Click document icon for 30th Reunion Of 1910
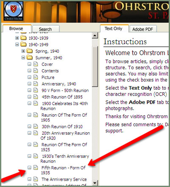170x187 pixels. pyautogui.click(x=36, y=126)
